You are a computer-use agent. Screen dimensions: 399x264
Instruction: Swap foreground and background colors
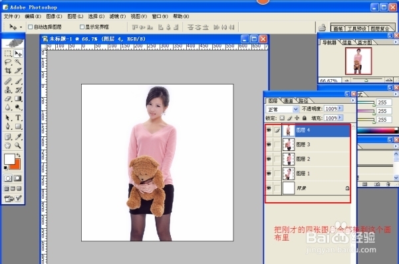click(x=19, y=156)
